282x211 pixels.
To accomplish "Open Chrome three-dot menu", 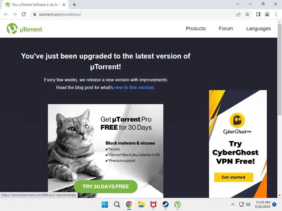I will [x=276, y=14].
